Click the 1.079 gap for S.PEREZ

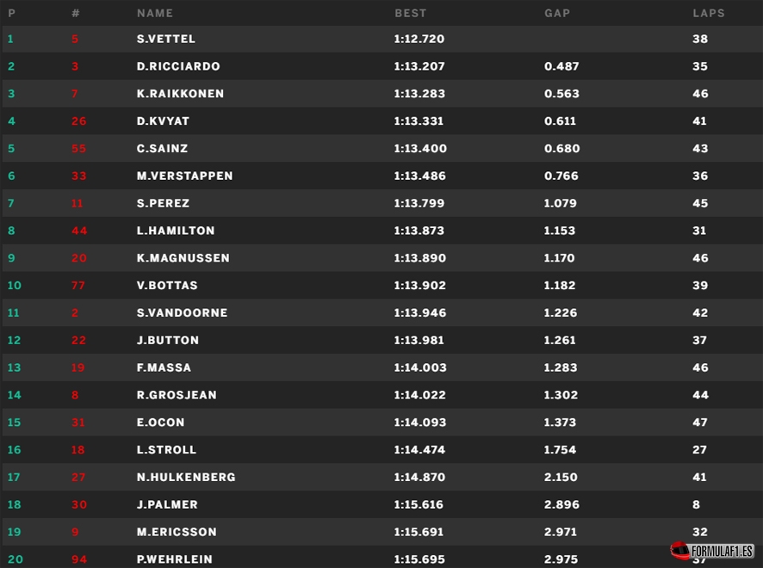560,203
